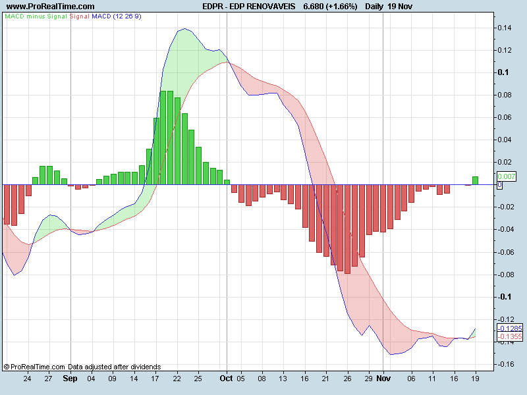Click the MACD line peak near 0.14
Image resolution: width=527 pixels, height=395 pixels.
pos(185,29)
